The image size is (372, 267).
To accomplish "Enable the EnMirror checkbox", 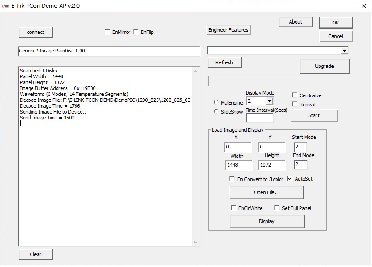I will 107,32.
